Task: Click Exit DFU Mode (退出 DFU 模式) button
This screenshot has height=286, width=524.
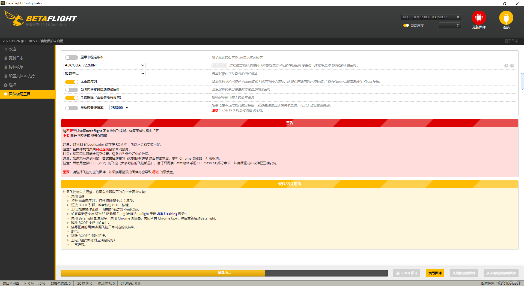Action: pyautogui.click(x=407, y=273)
